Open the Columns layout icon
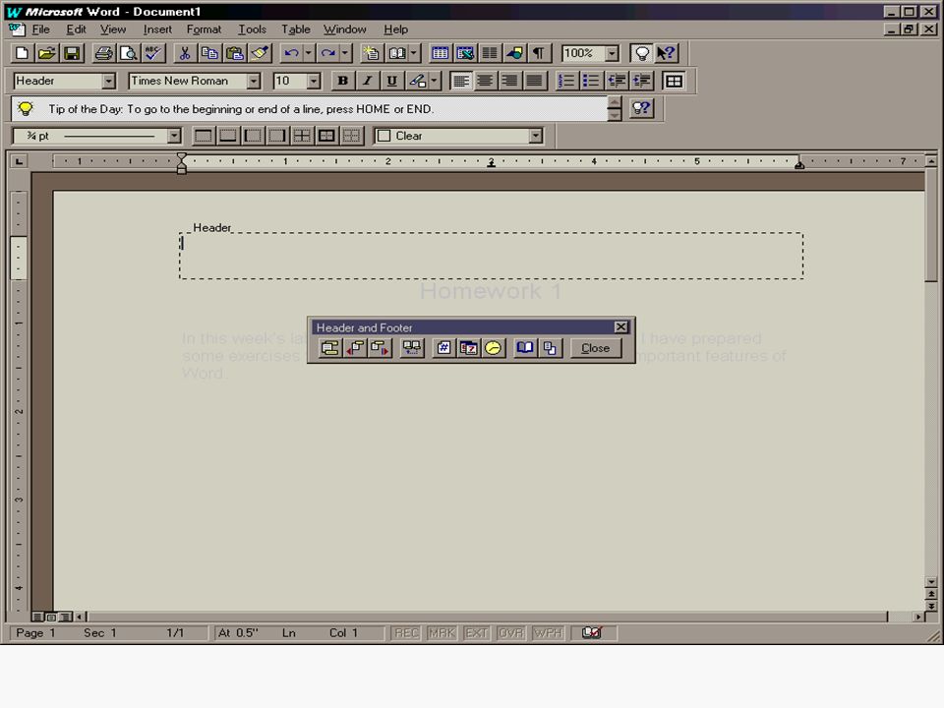Viewport: 944px width, 708px height. 490,53
